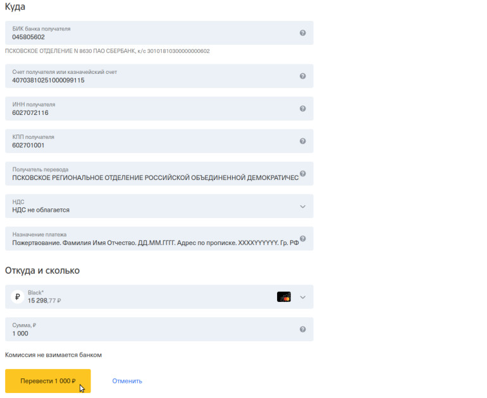Screen dimensions: 487x398
Task: Show help for Назначение платежа field
Action: point(302,239)
